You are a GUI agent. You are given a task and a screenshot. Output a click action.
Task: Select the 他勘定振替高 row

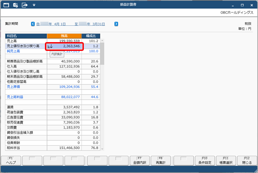(x=53, y=82)
